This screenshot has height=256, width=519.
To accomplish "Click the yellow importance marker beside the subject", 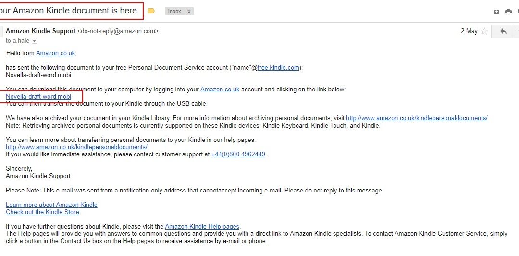I will pyautogui.click(x=151, y=11).
